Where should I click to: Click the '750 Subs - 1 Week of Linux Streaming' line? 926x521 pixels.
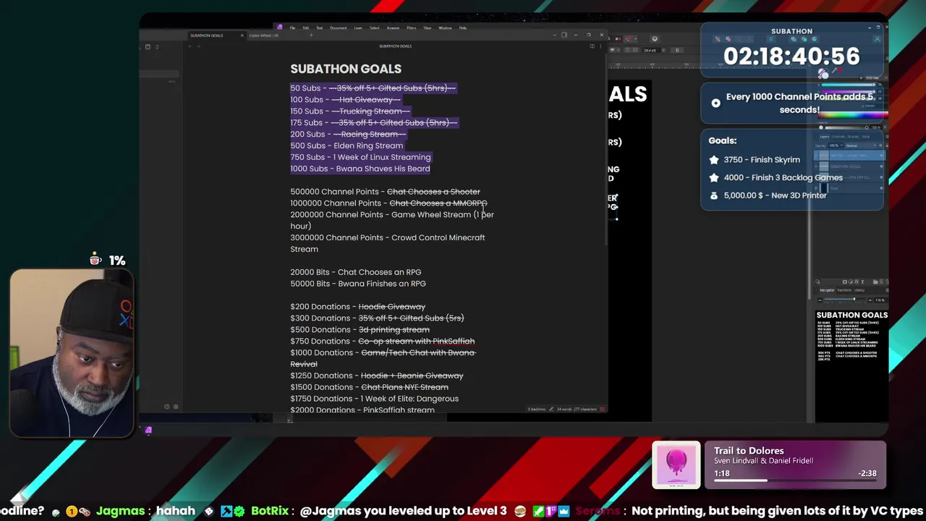(x=360, y=157)
